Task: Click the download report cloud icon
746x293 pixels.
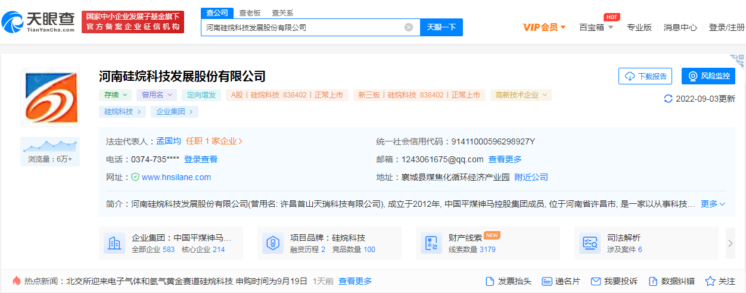Action: (630, 76)
